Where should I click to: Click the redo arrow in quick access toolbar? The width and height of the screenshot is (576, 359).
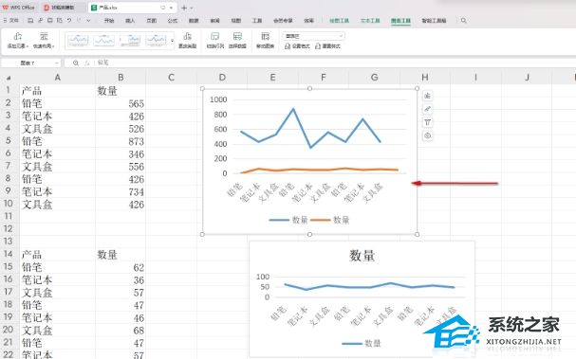pyautogui.click(x=79, y=21)
